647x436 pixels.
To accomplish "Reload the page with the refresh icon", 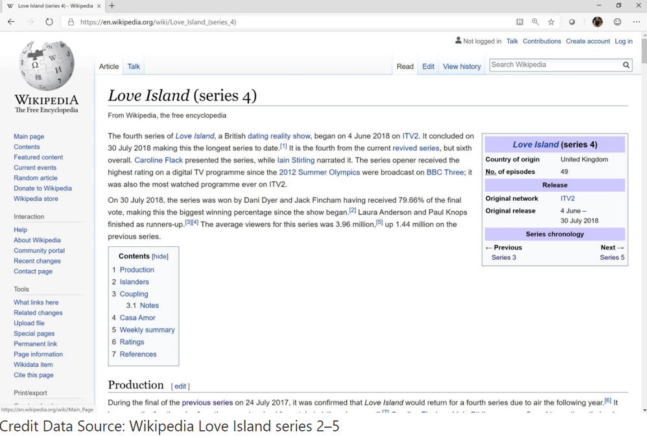I will [x=49, y=22].
